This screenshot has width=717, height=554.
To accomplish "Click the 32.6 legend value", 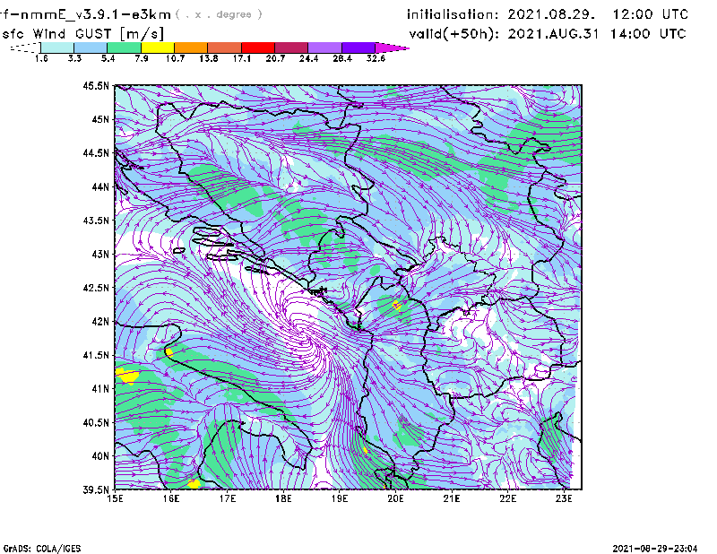I will point(376,58).
